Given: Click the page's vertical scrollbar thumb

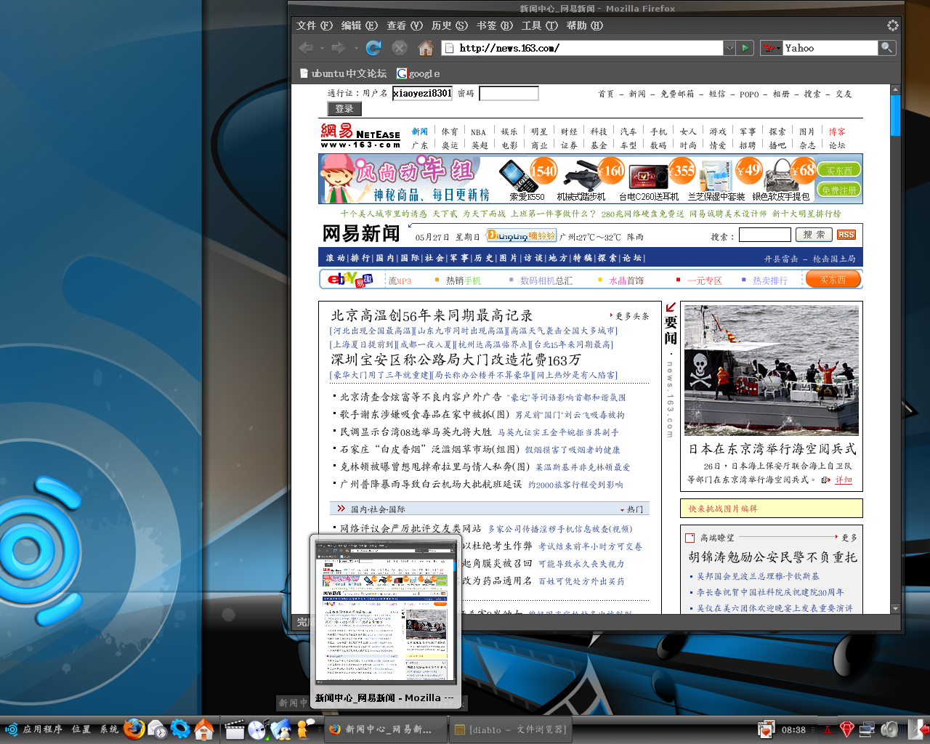Looking at the screenshot, I should [895, 116].
